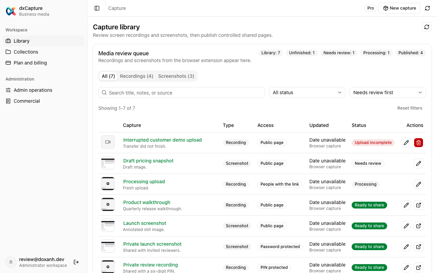Open the Draft pricing snapshot link
This screenshot has width=437, height=273.
pos(149,161)
